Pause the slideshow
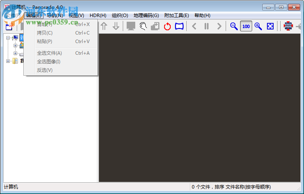This screenshot has height=194, width=304. point(207,26)
